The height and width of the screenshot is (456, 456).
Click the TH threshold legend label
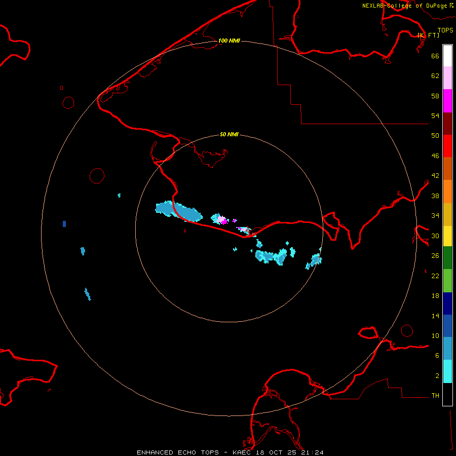[x=435, y=395]
